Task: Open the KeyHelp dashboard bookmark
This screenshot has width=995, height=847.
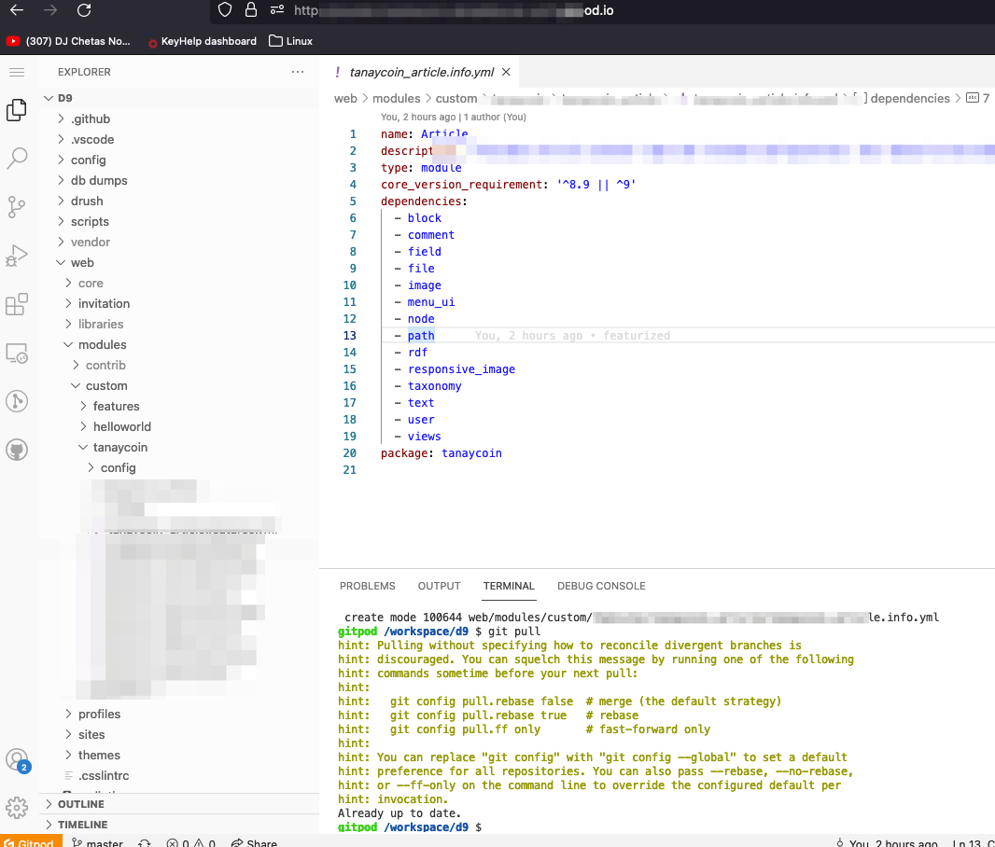Action: click(202, 41)
